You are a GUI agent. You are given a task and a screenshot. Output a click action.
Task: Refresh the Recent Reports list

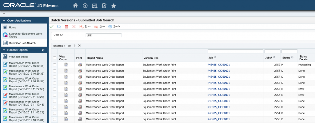point(43,50)
